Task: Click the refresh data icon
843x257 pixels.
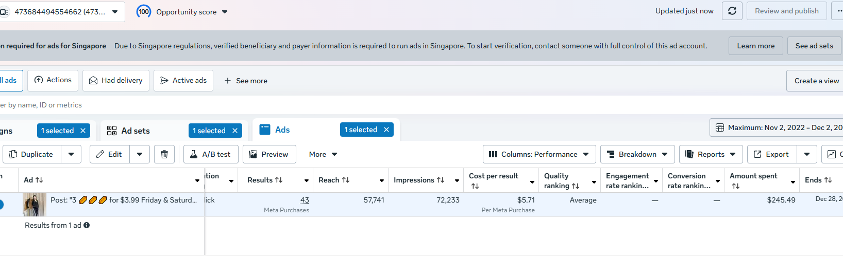Action: pyautogui.click(x=732, y=11)
